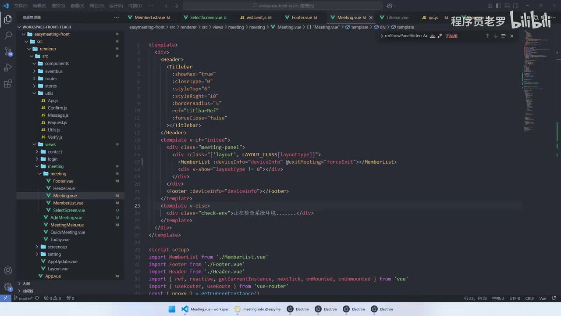Screen dimensions: 561x316
Task: Open Run and Debug view
Action: coord(8,68)
